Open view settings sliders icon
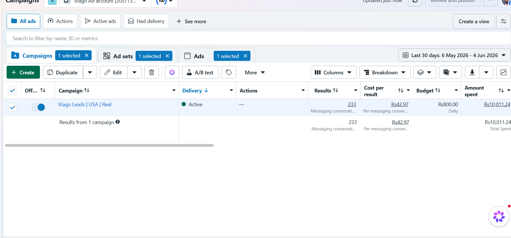The width and height of the screenshot is (511, 238). pyautogui.click(x=504, y=21)
